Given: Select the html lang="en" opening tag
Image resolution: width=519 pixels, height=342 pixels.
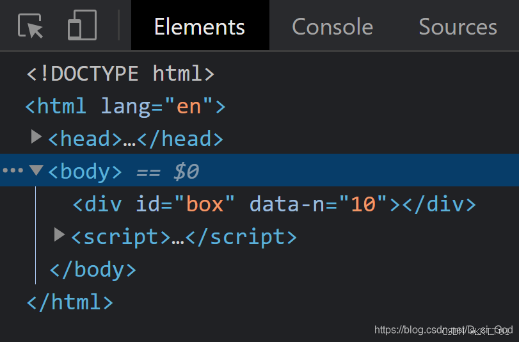Looking at the screenshot, I should (x=125, y=106).
